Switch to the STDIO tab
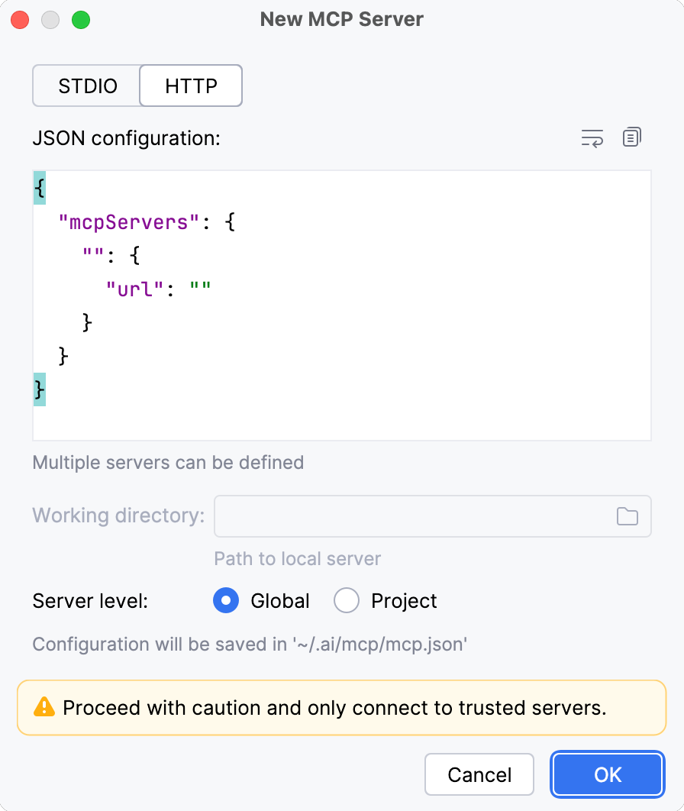Screen dimensions: 684x811 coord(85,86)
